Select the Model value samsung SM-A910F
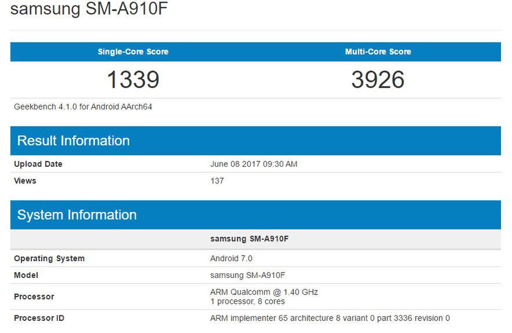This screenshot has width=512, height=333. (x=247, y=275)
